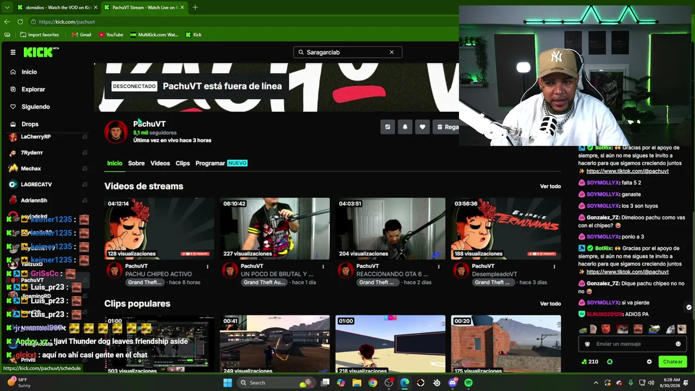
Task: Click the Chatear send button
Action: pos(673,362)
